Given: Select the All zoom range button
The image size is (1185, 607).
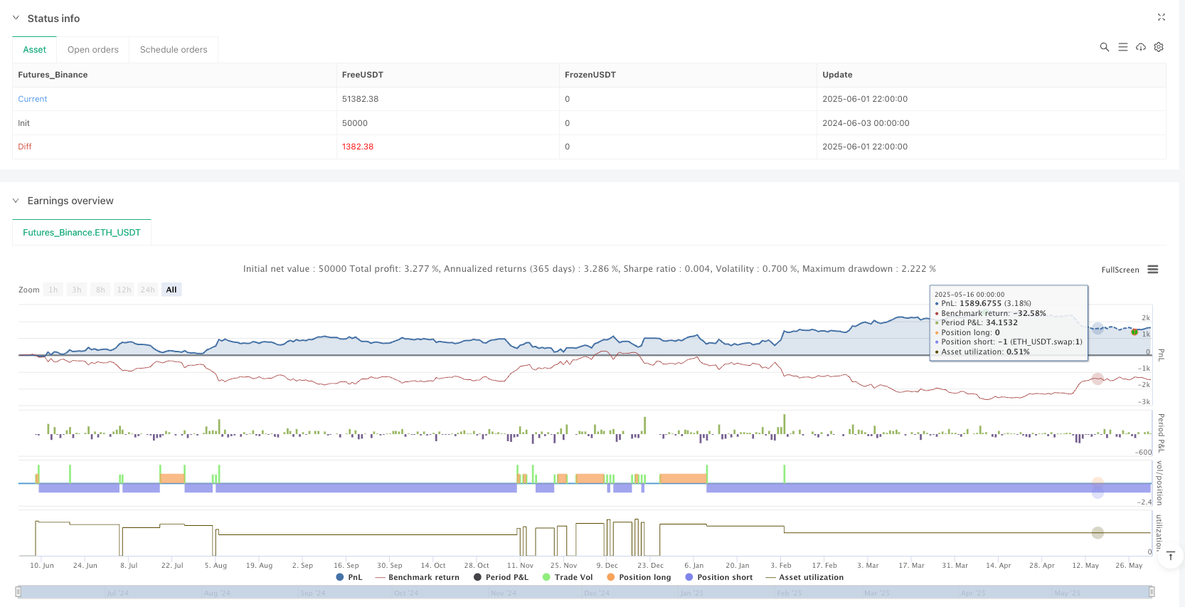Looking at the screenshot, I should [171, 290].
